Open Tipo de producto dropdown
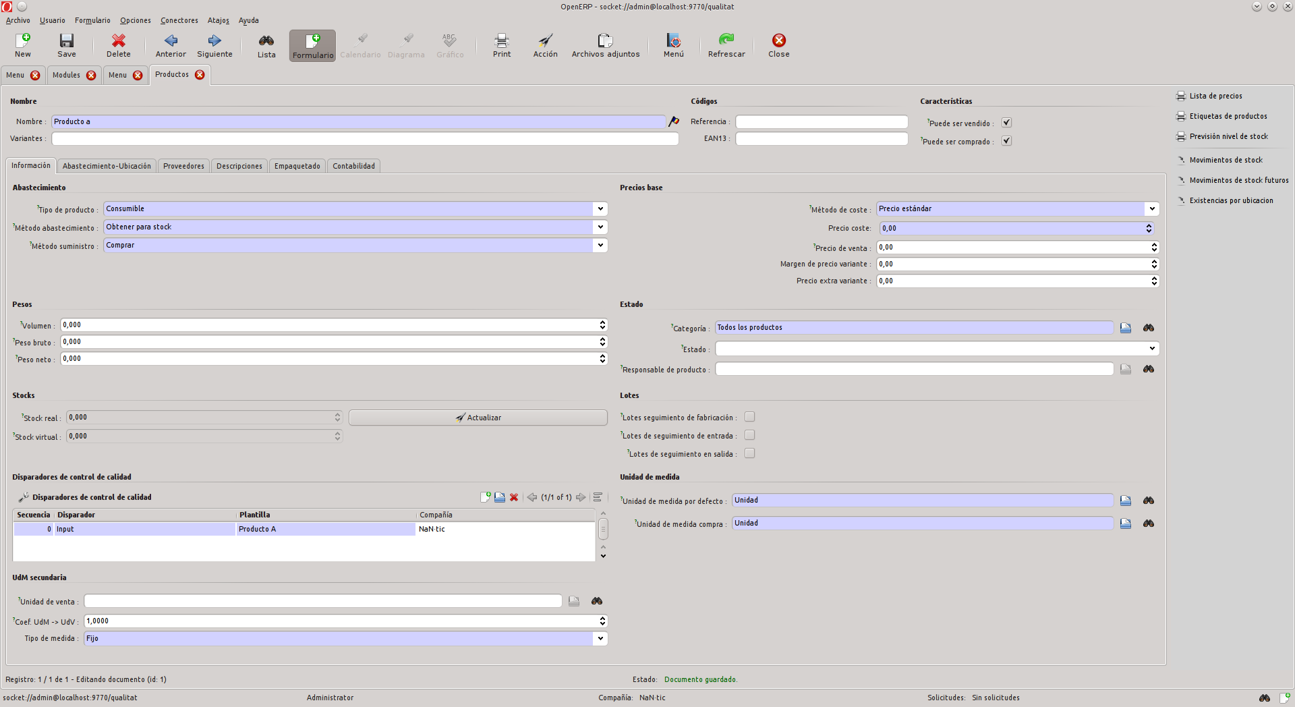 [x=600, y=209]
